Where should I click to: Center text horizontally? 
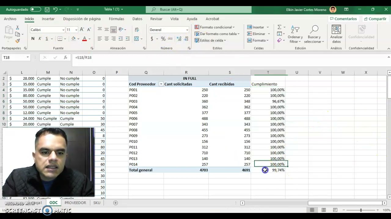[107, 39]
